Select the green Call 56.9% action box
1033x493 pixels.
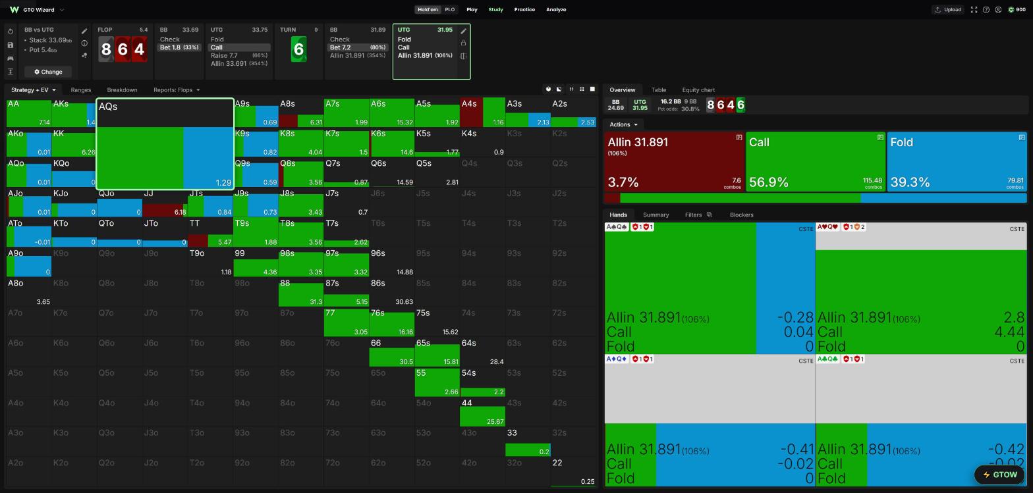point(816,162)
